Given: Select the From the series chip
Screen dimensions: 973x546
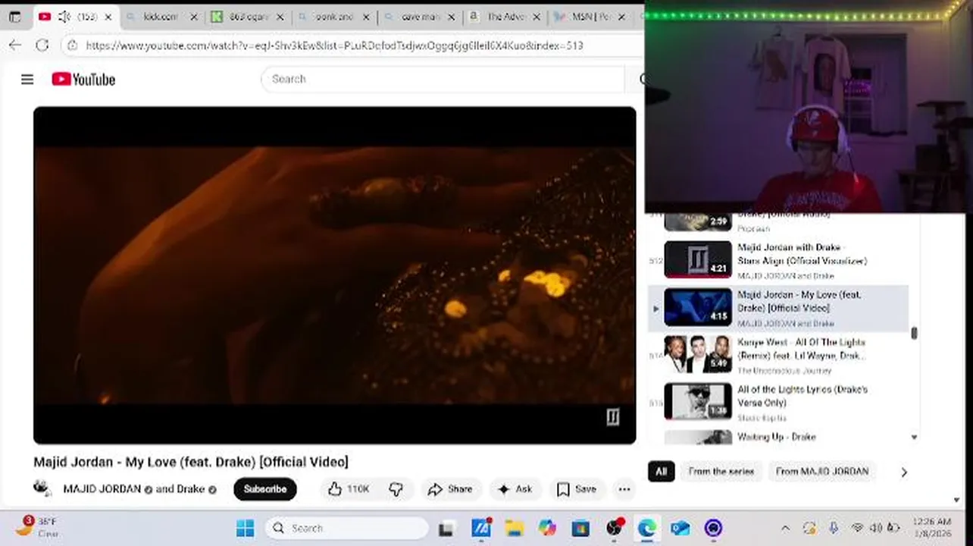Looking at the screenshot, I should click(x=721, y=472).
